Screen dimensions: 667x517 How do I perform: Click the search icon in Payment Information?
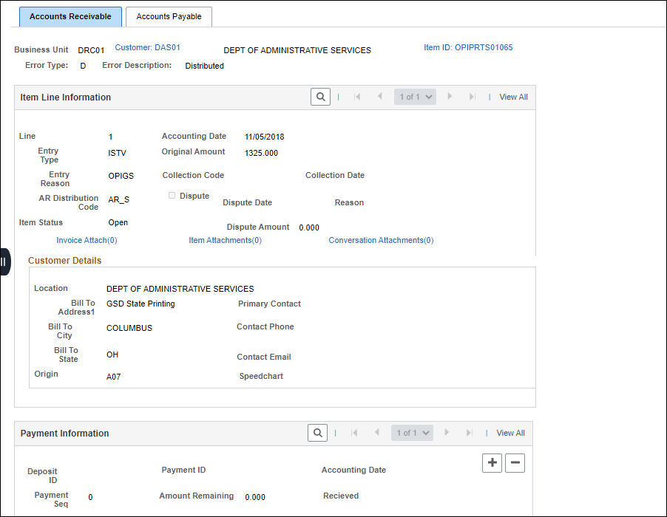[x=317, y=433]
